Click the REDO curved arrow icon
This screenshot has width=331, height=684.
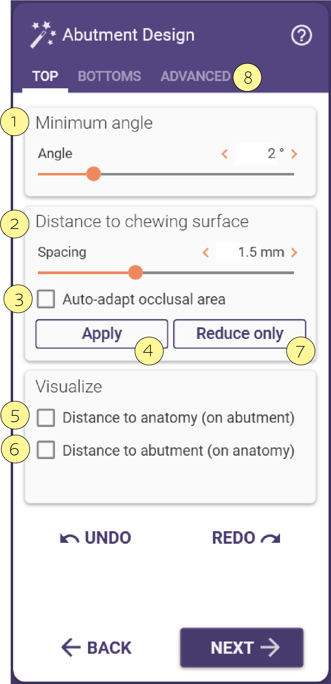point(271,538)
